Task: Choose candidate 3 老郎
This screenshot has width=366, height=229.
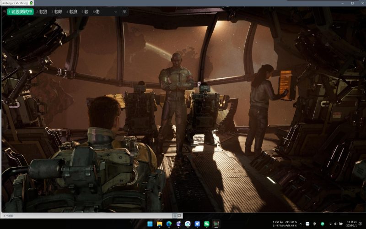Action: tap(57, 12)
